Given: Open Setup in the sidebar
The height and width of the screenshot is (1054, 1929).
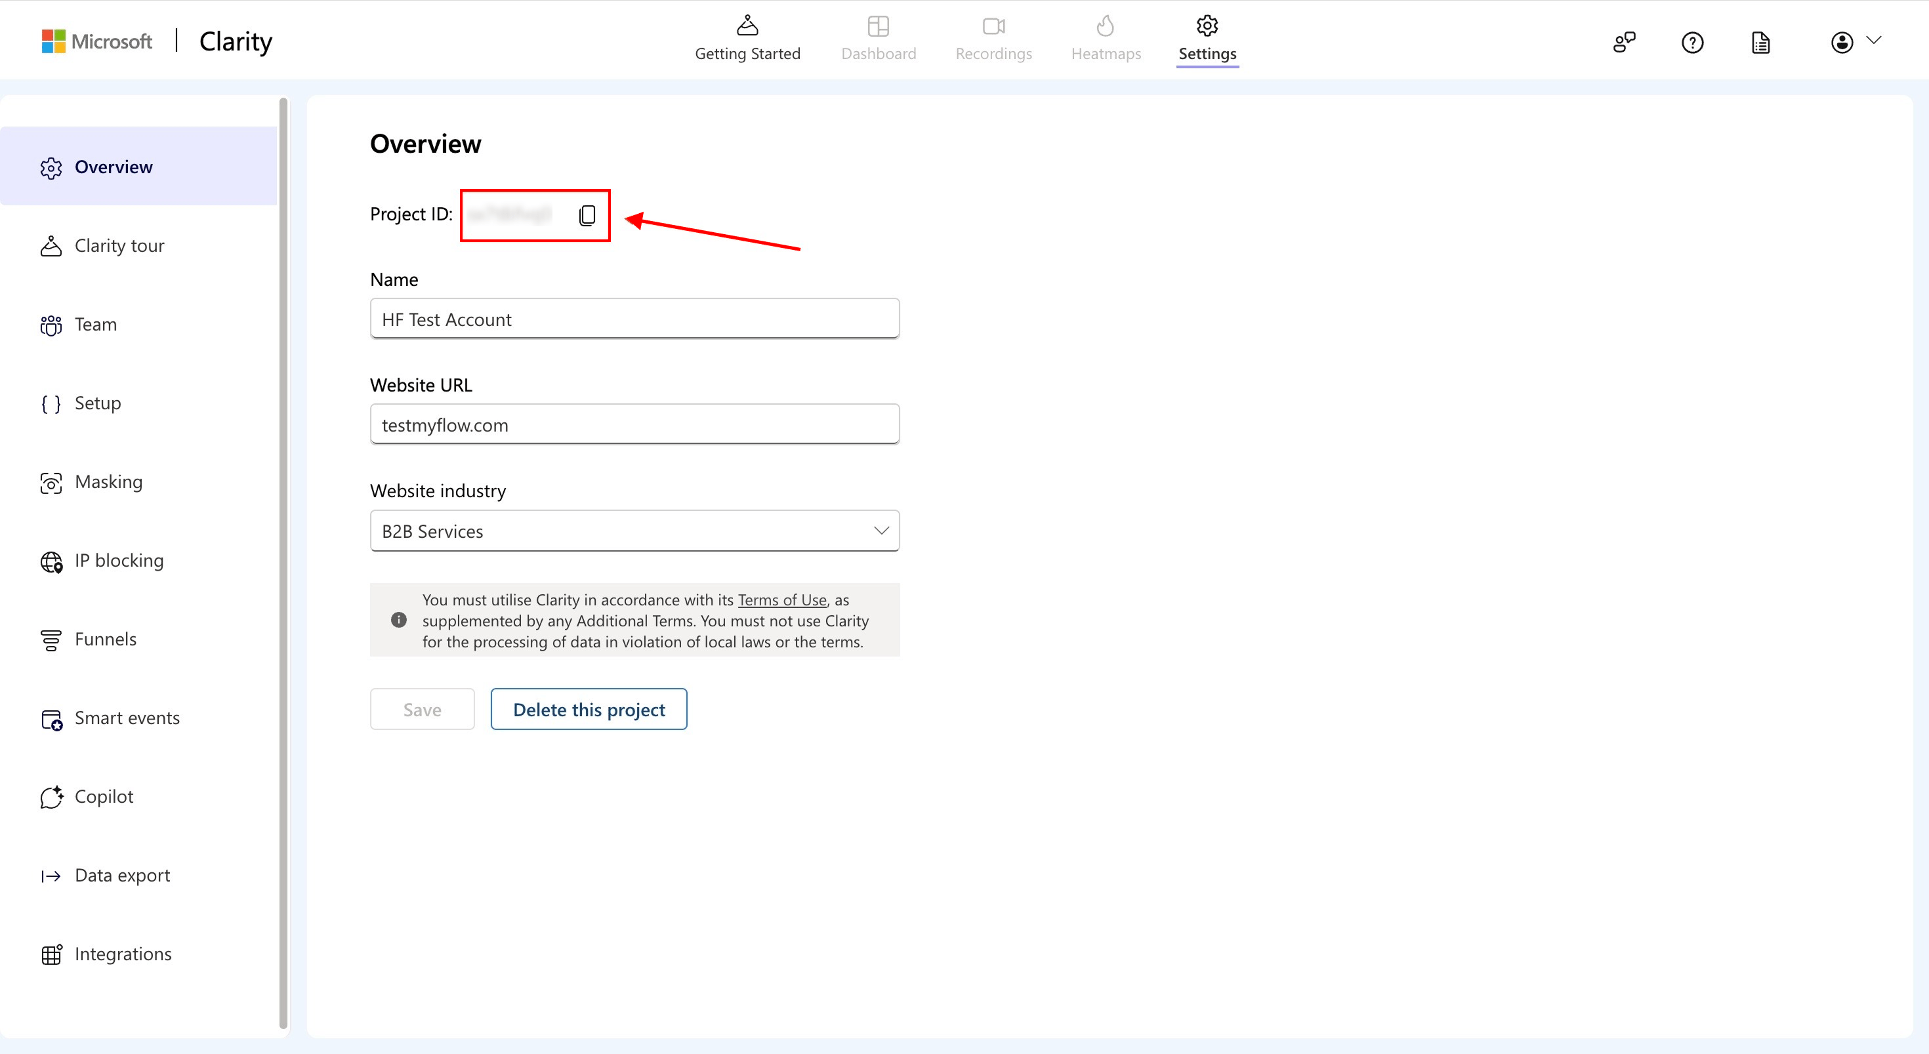Looking at the screenshot, I should (138, 403).
